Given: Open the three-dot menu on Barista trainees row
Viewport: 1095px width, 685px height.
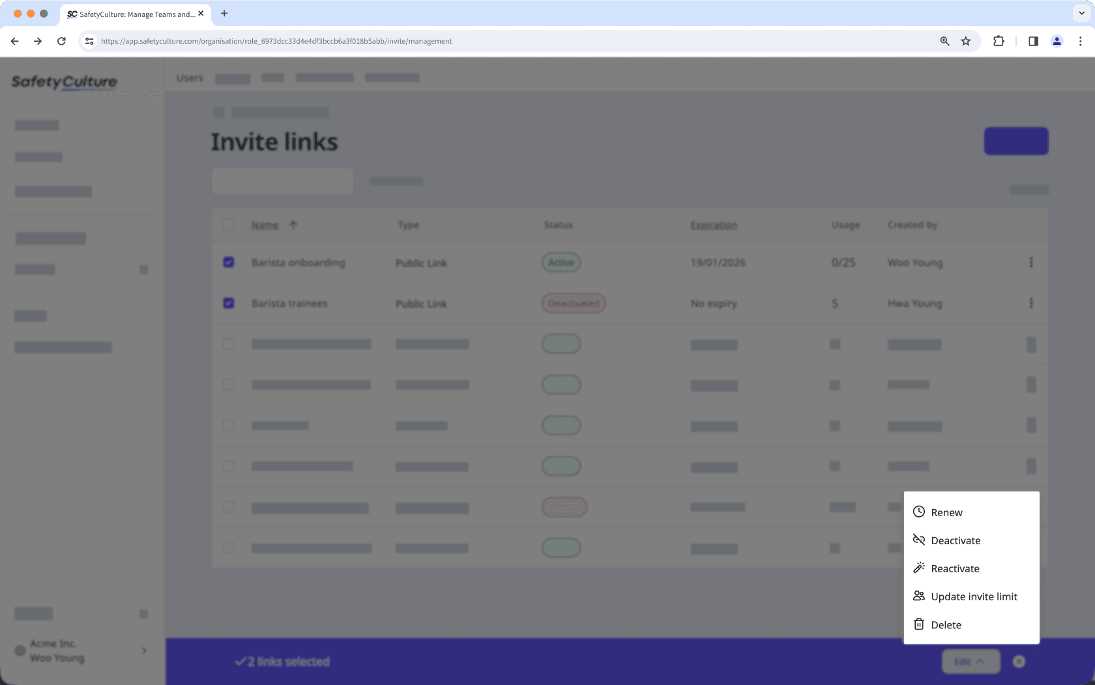Looking at the screenshot, I should [x=1031, y=302].
